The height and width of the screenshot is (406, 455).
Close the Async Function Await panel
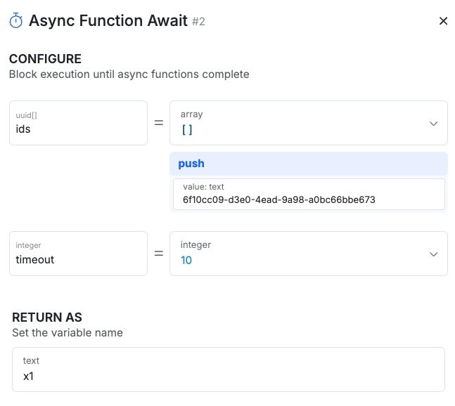[443, 21]
